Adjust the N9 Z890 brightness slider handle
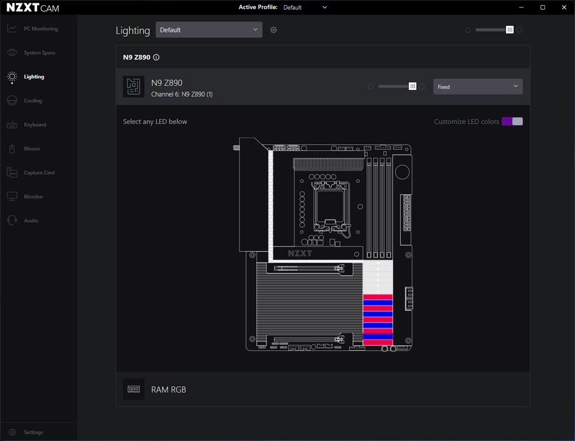Viewport: 575px width, 441px height. [x=413, y=86]
